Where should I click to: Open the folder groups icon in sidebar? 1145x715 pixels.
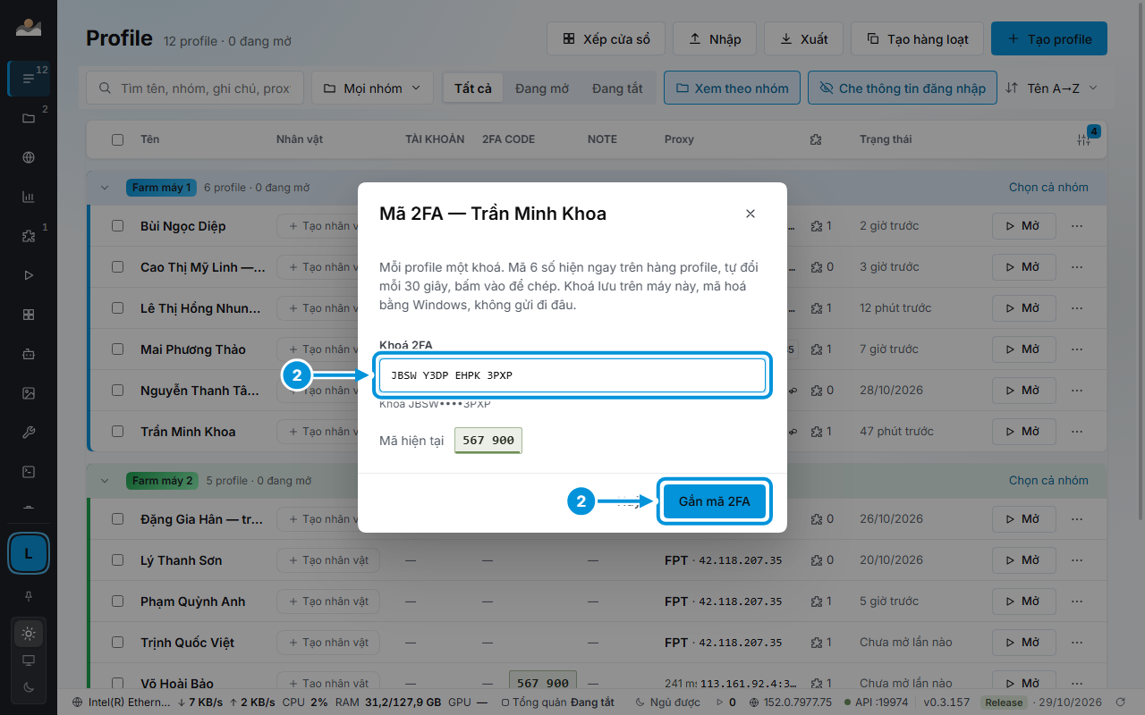[29, 118]
